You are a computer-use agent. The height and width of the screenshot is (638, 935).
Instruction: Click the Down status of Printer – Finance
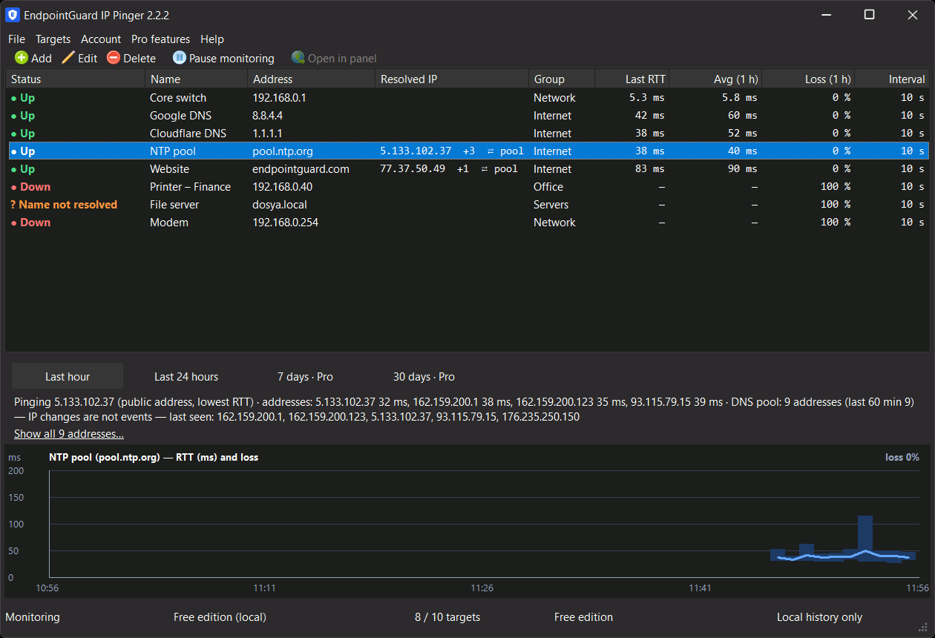pyautogui.click(x=30, y=187)
